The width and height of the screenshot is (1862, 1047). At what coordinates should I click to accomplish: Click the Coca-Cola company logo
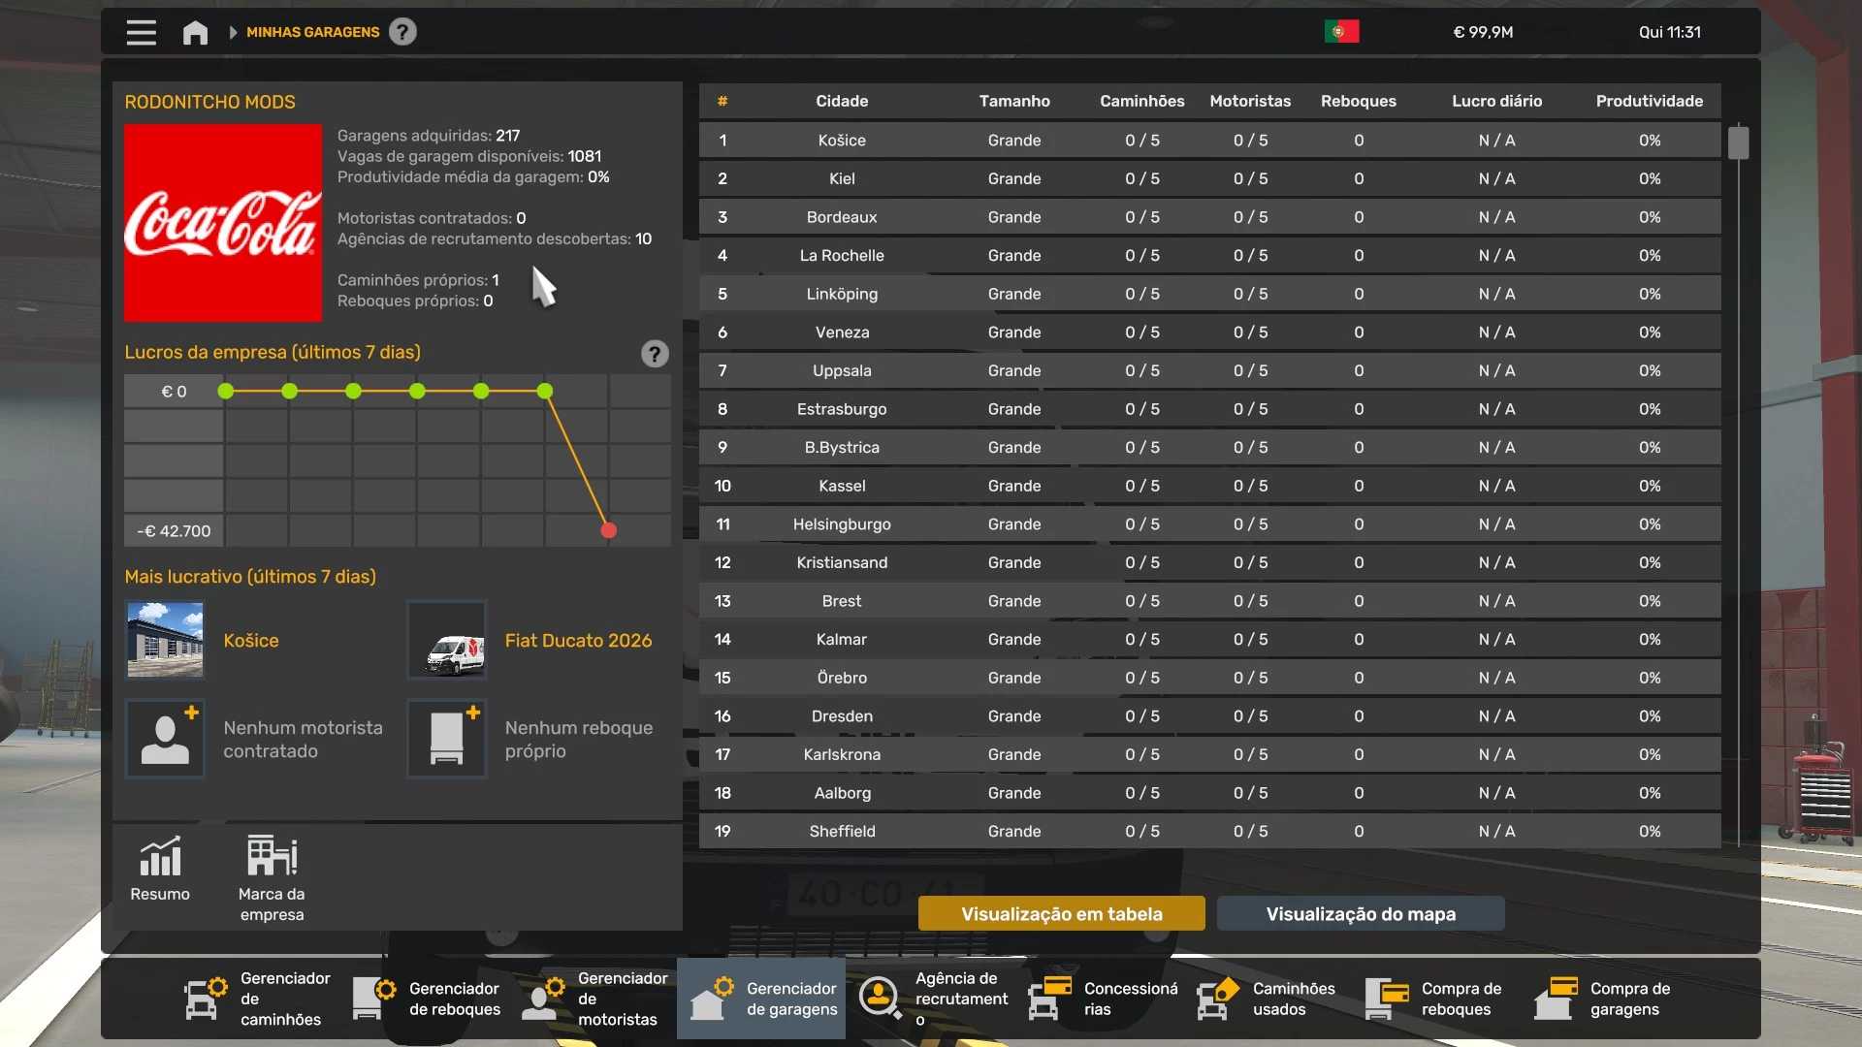[223, 222]
